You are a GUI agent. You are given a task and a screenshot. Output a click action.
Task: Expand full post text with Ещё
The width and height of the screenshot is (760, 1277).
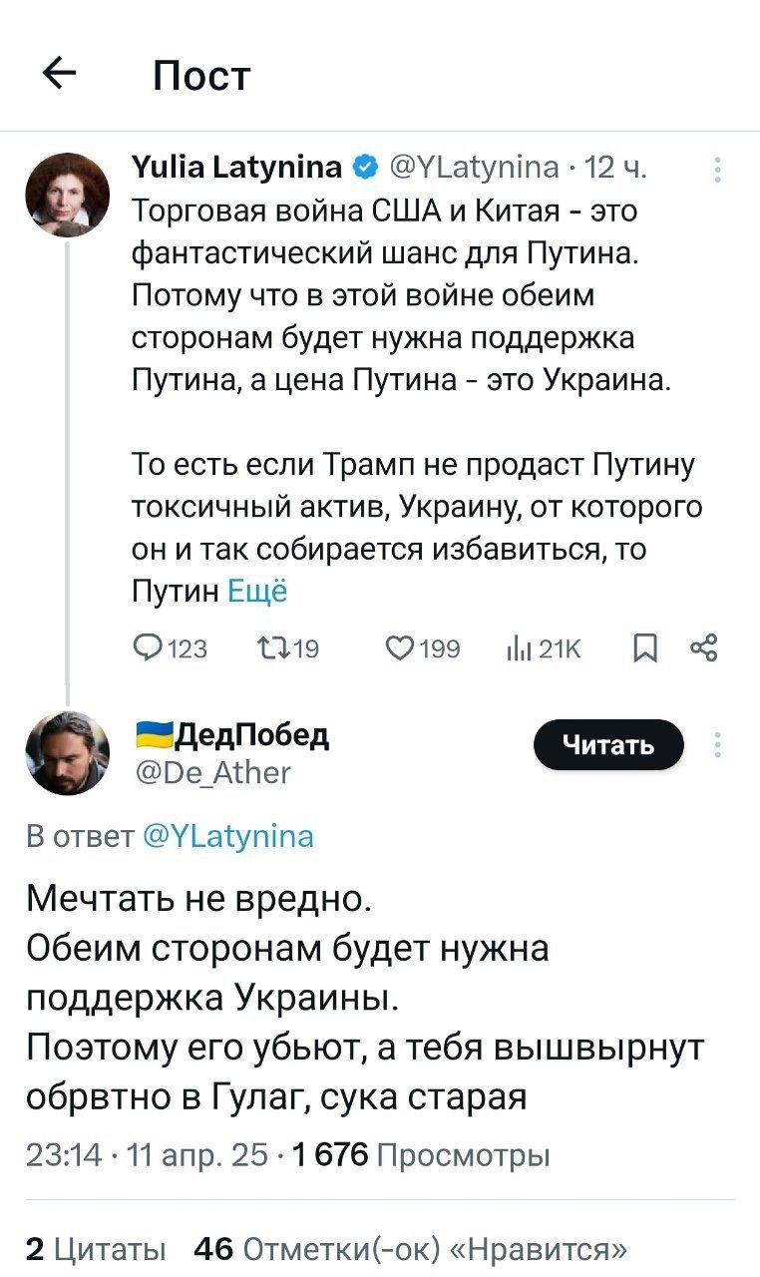(257, 592)
